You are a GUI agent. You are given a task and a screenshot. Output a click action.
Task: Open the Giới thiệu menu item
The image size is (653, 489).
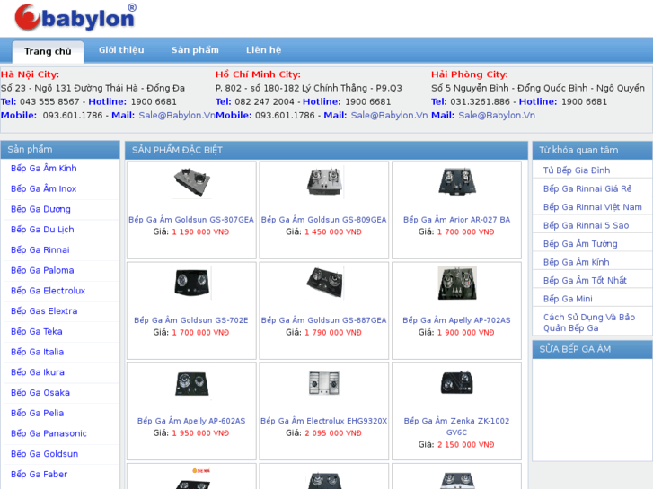(121, 50)
